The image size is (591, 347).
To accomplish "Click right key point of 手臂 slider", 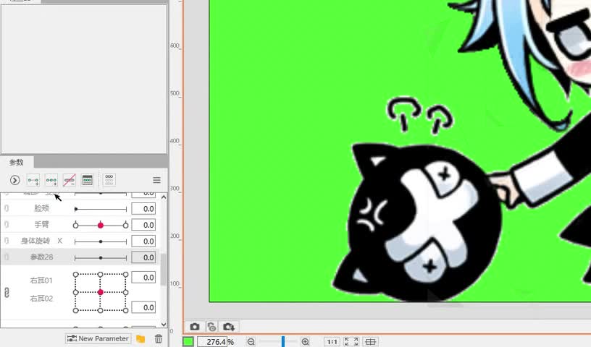I will click(125, 225).
